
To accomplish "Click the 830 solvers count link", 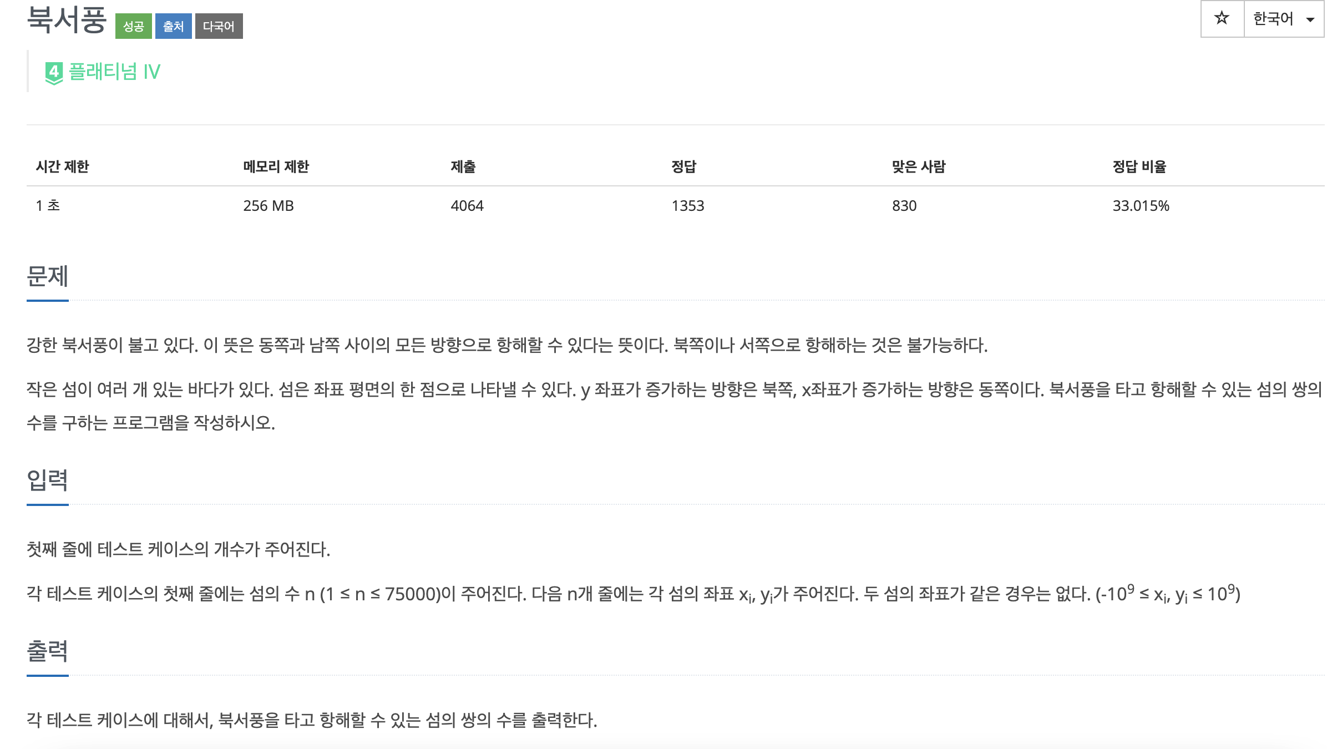I will pyautogui.click(x=904, y=206).
